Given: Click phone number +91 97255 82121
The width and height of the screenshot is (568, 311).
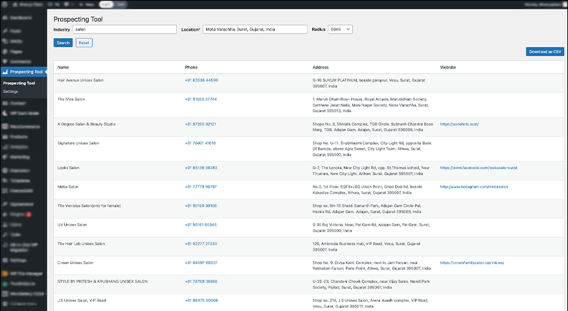Looking at the screenshot, I should point(200,124).
